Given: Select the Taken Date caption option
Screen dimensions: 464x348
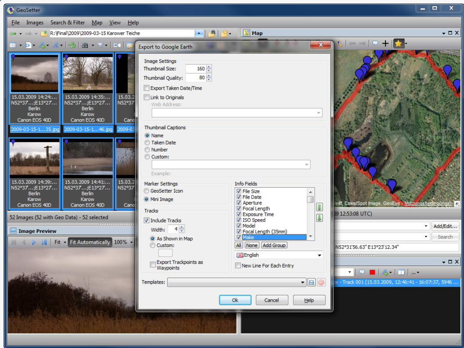Looking at the screenshot, I should tap(147, 143).
